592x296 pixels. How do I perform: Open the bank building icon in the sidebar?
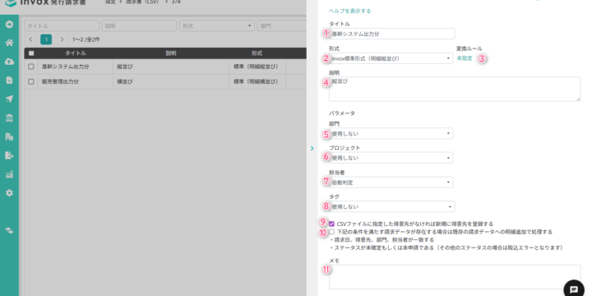click(x=9, y=118)
